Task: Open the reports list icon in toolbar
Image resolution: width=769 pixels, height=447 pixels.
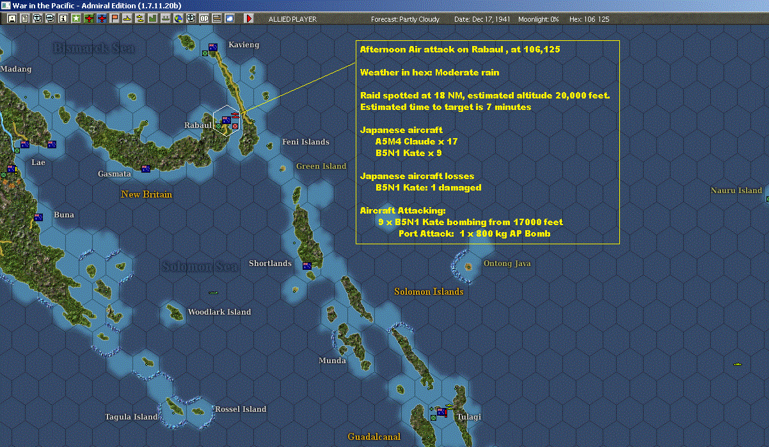Action: 25,19
